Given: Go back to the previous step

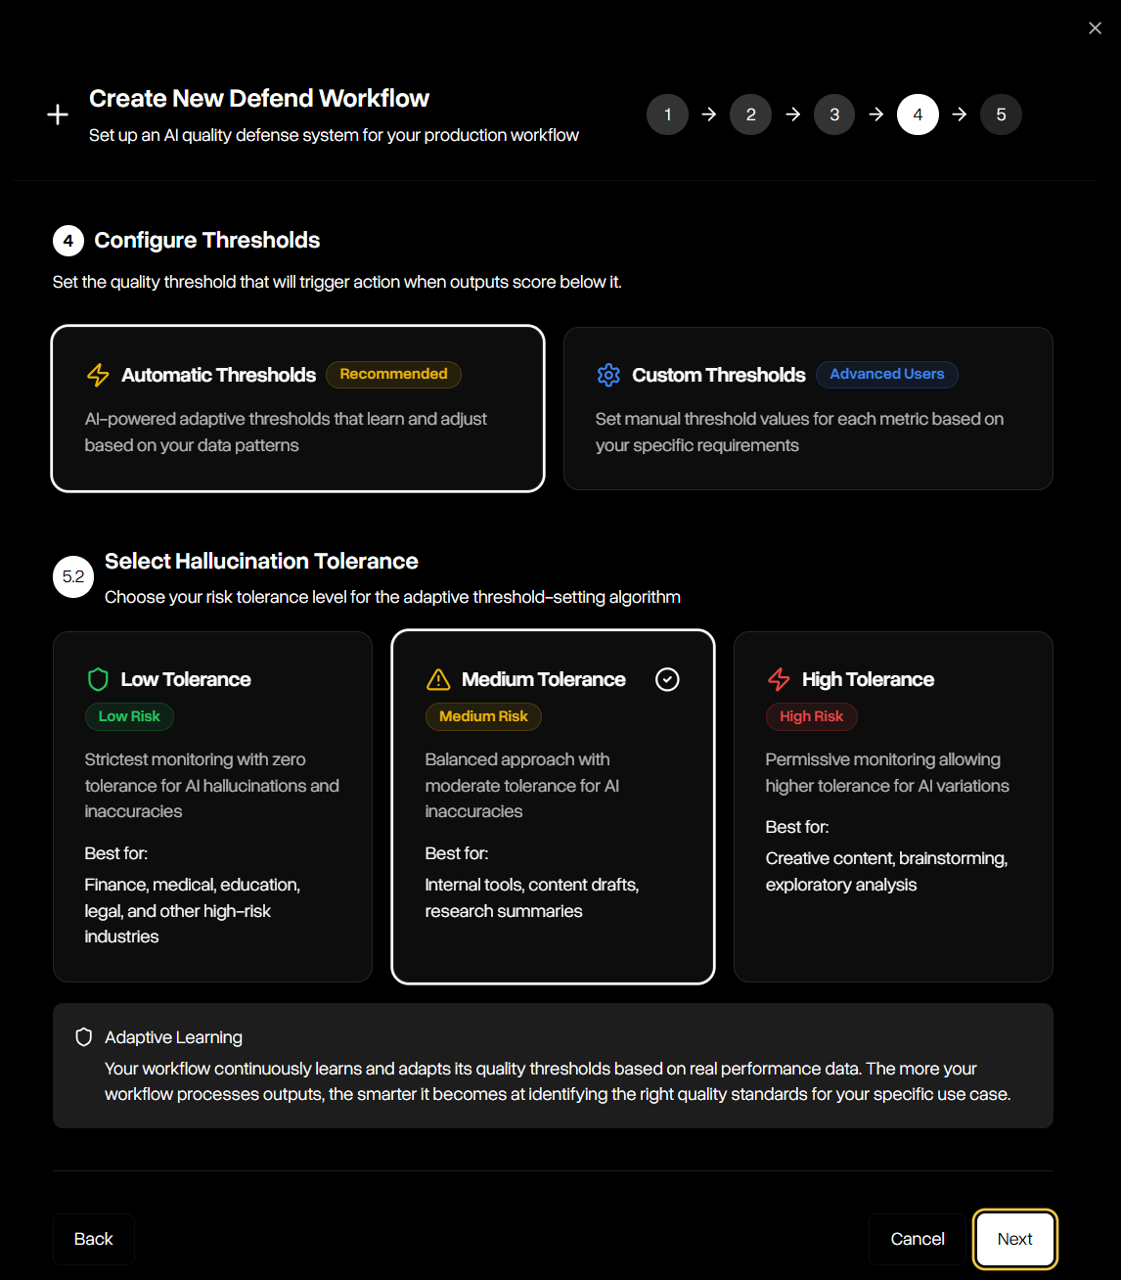Looking at the screenshot, I should click(x=93, y=1239).
